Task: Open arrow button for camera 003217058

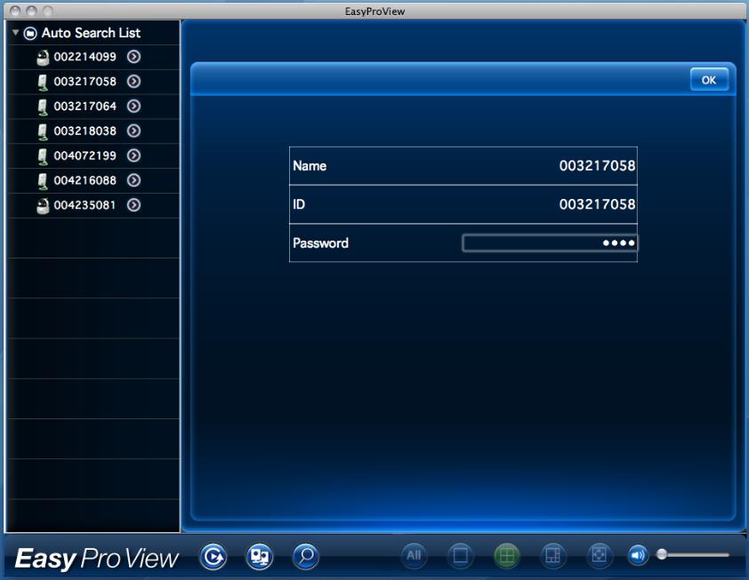Action: 133,82
